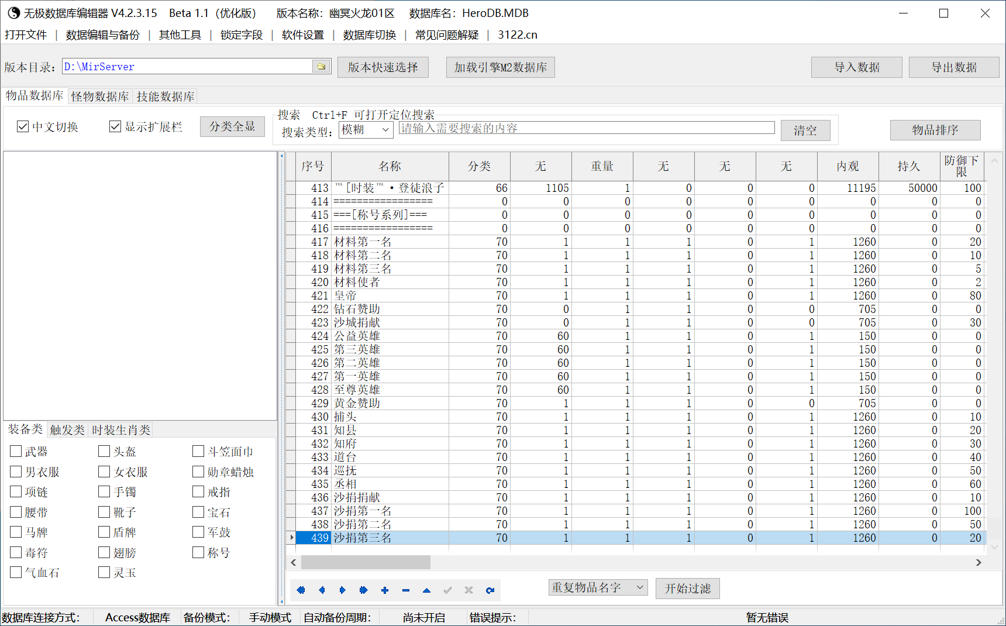Open the 触发类 category tab

pos(67,430)
